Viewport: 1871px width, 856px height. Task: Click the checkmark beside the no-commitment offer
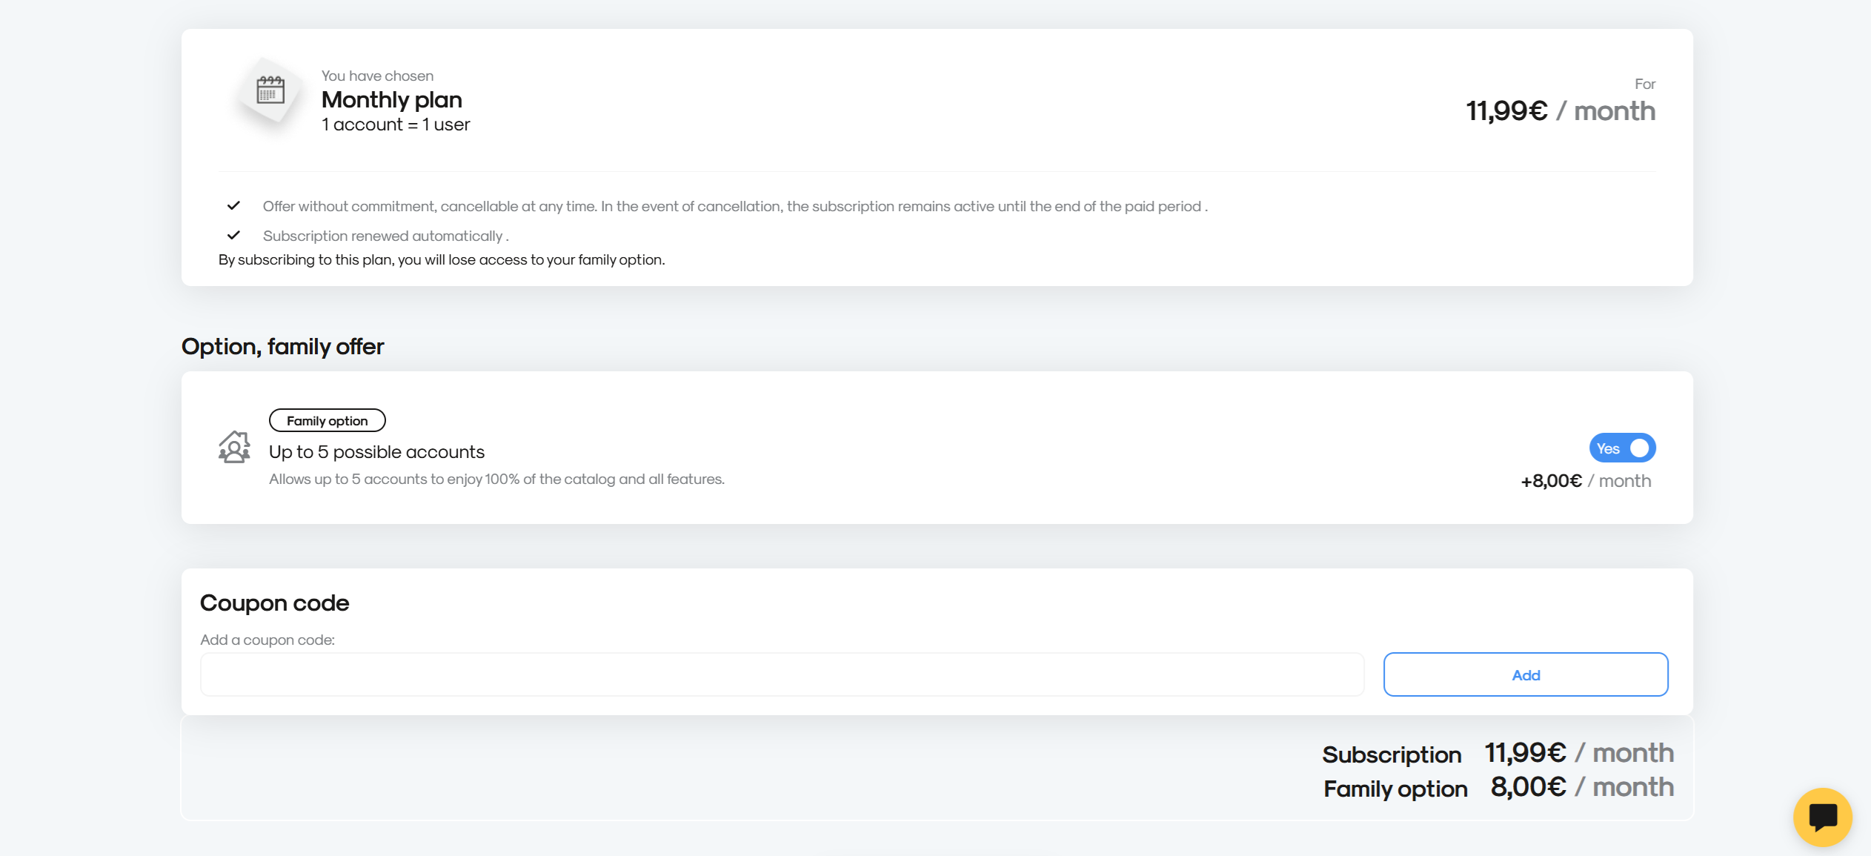coord(233,205)
